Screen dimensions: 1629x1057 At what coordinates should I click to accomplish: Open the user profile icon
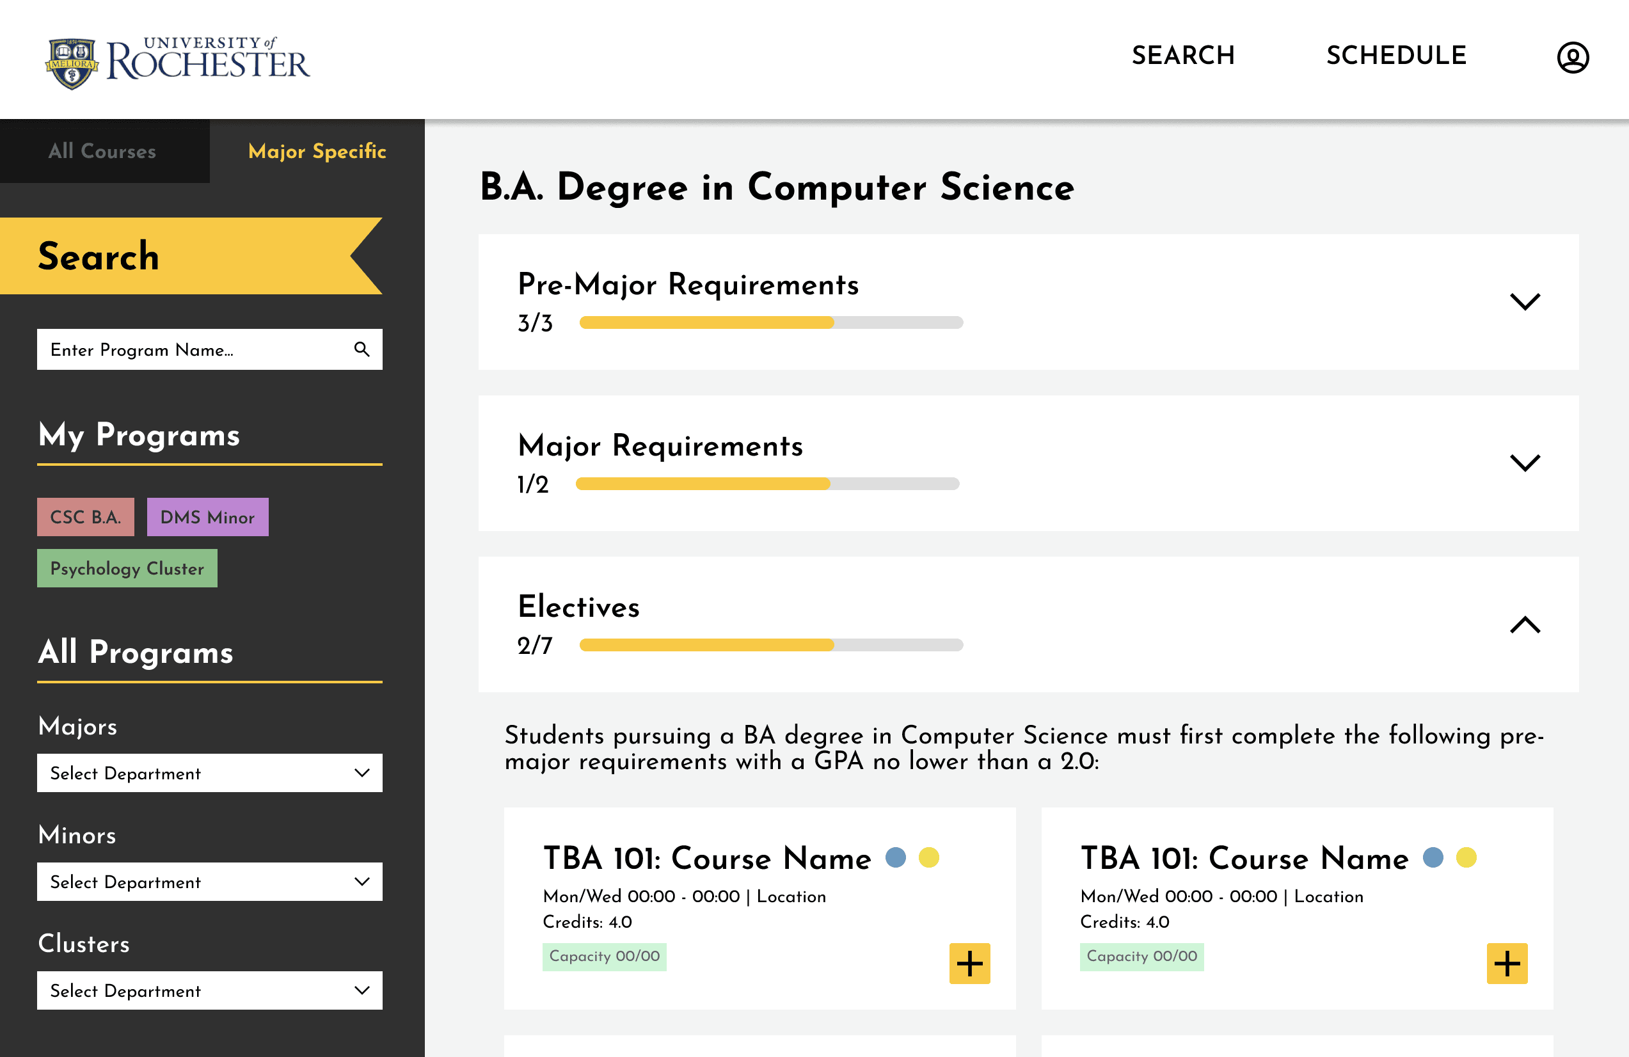pos(1572,58)
